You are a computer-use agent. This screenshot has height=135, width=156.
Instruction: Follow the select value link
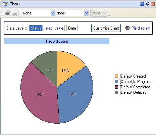[54, 28]
